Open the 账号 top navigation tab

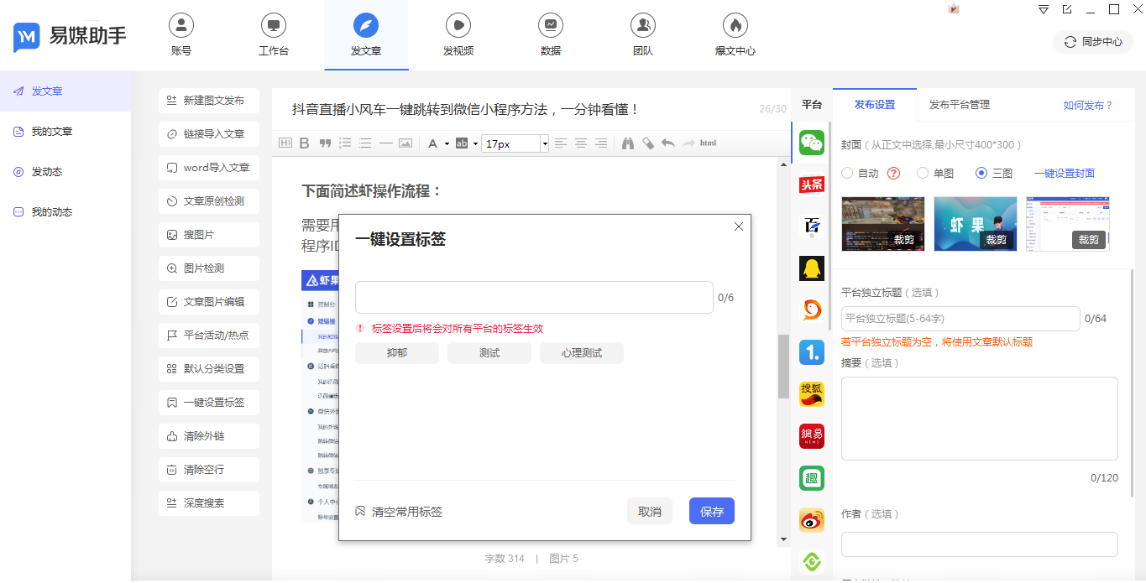click(181, 35)
